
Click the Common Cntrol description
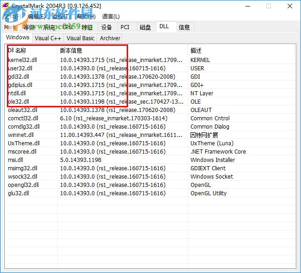(x=210, y=118)
